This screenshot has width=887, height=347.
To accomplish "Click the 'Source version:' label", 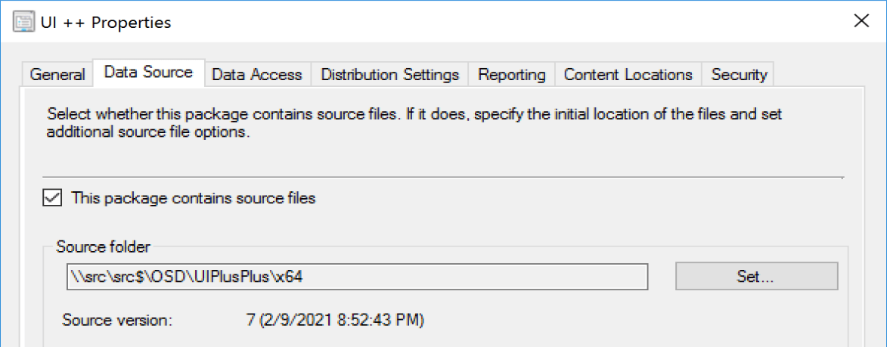I will tap(117, 320).
